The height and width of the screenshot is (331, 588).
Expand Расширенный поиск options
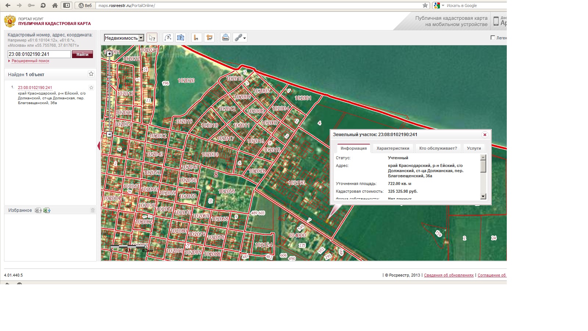(30, 61)
